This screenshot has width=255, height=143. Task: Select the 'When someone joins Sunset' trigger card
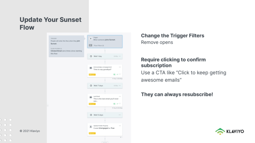pos(105,41)
